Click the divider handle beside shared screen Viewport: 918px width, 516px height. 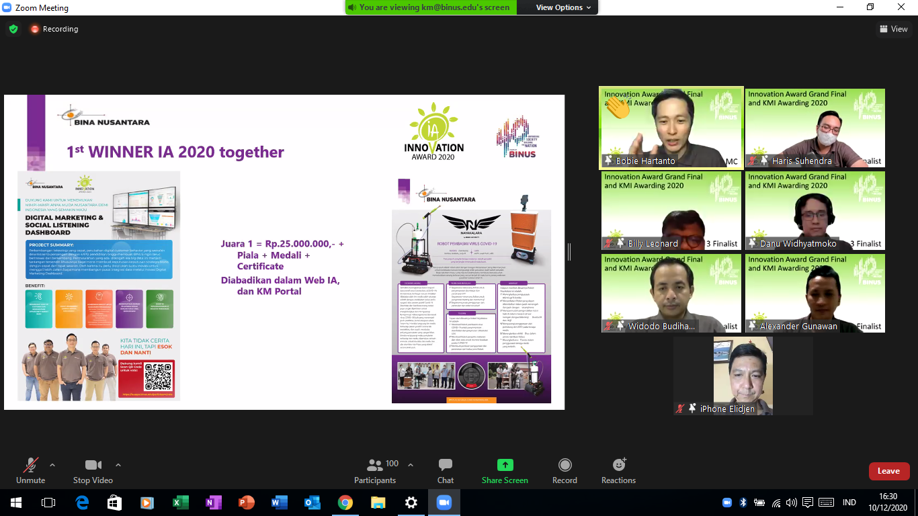point(569,252)
